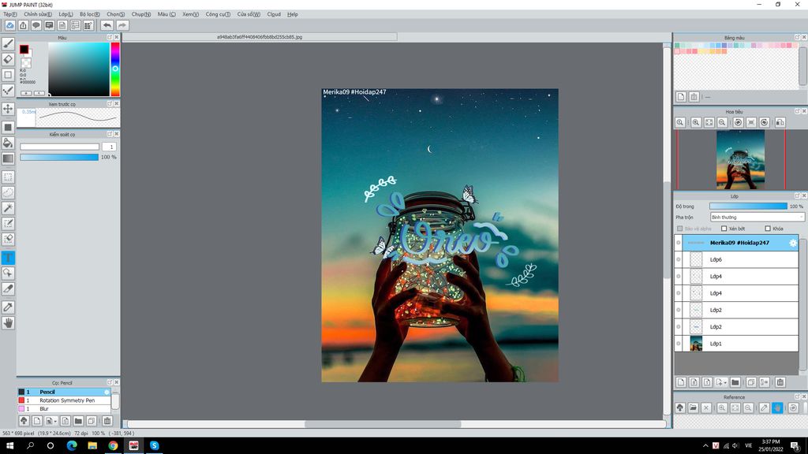This screenshot has width=808, height=454.
Task: Open the Bộ lọc menu
Action: tap(90, 14)
